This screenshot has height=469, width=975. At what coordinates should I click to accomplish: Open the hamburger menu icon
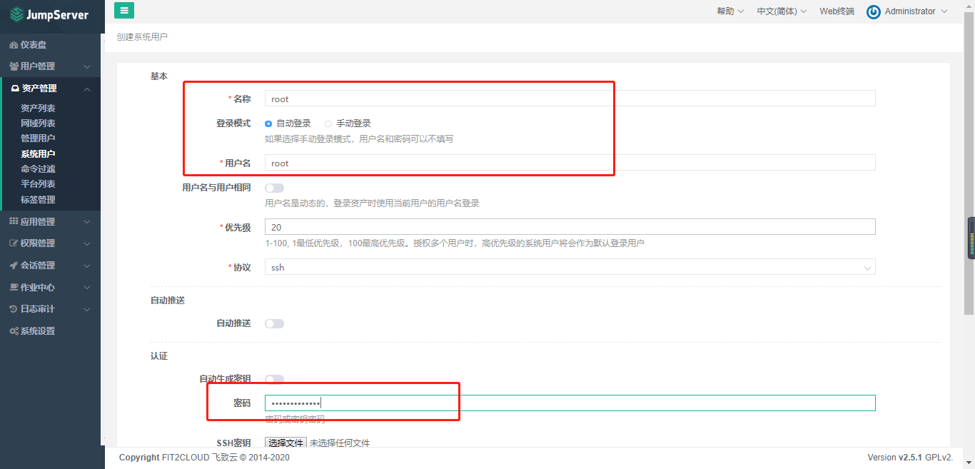point(123,11)
